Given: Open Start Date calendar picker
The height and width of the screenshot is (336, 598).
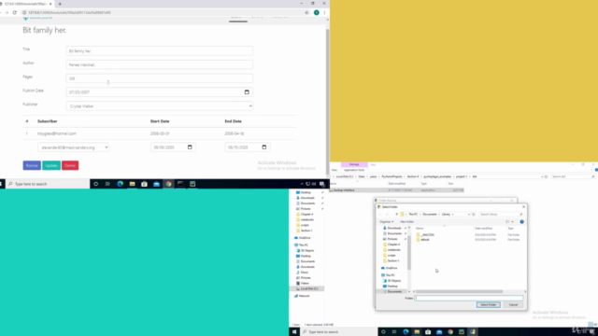Looking at the screenshot, I should [190, 147].
